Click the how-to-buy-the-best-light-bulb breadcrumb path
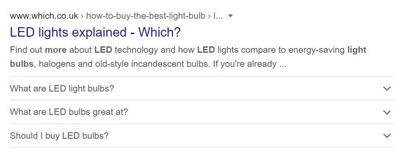 tap(146, 16)
